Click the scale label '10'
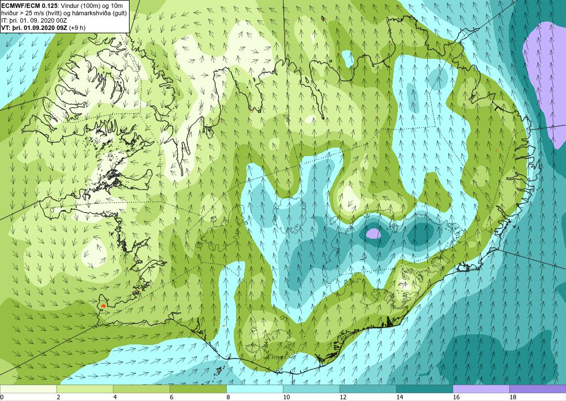Viewport: 566px width, 401px height. (286, 397)
